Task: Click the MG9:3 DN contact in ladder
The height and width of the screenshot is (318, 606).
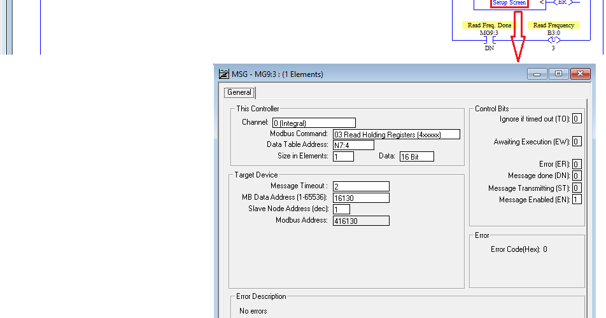Action: tap(490, 40)
